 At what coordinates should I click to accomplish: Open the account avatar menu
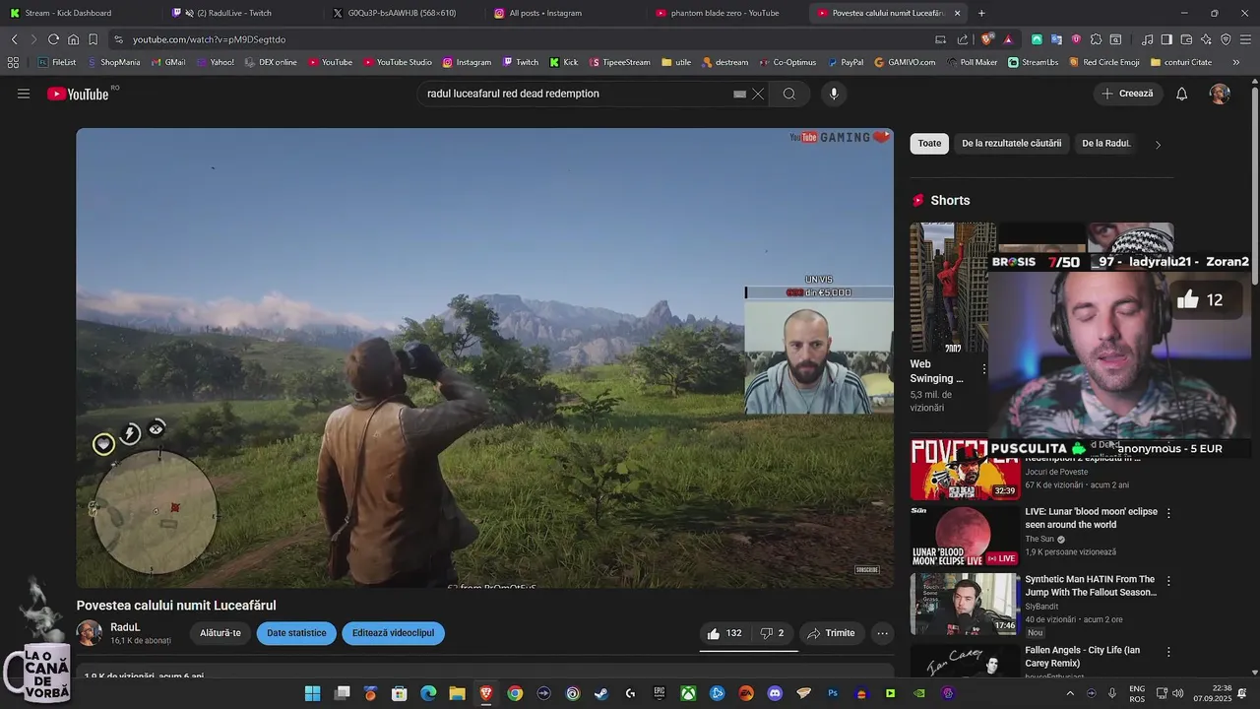tap(1220, 94)
